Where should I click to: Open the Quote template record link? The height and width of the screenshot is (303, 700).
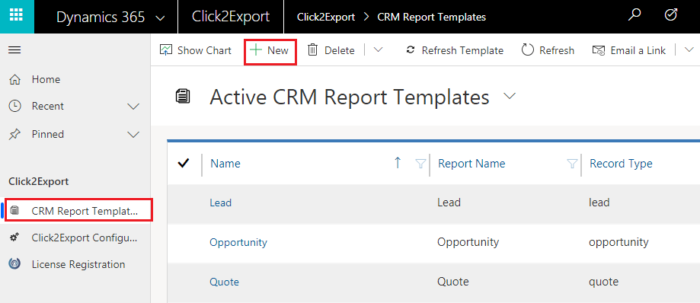[x=224, y=282]
